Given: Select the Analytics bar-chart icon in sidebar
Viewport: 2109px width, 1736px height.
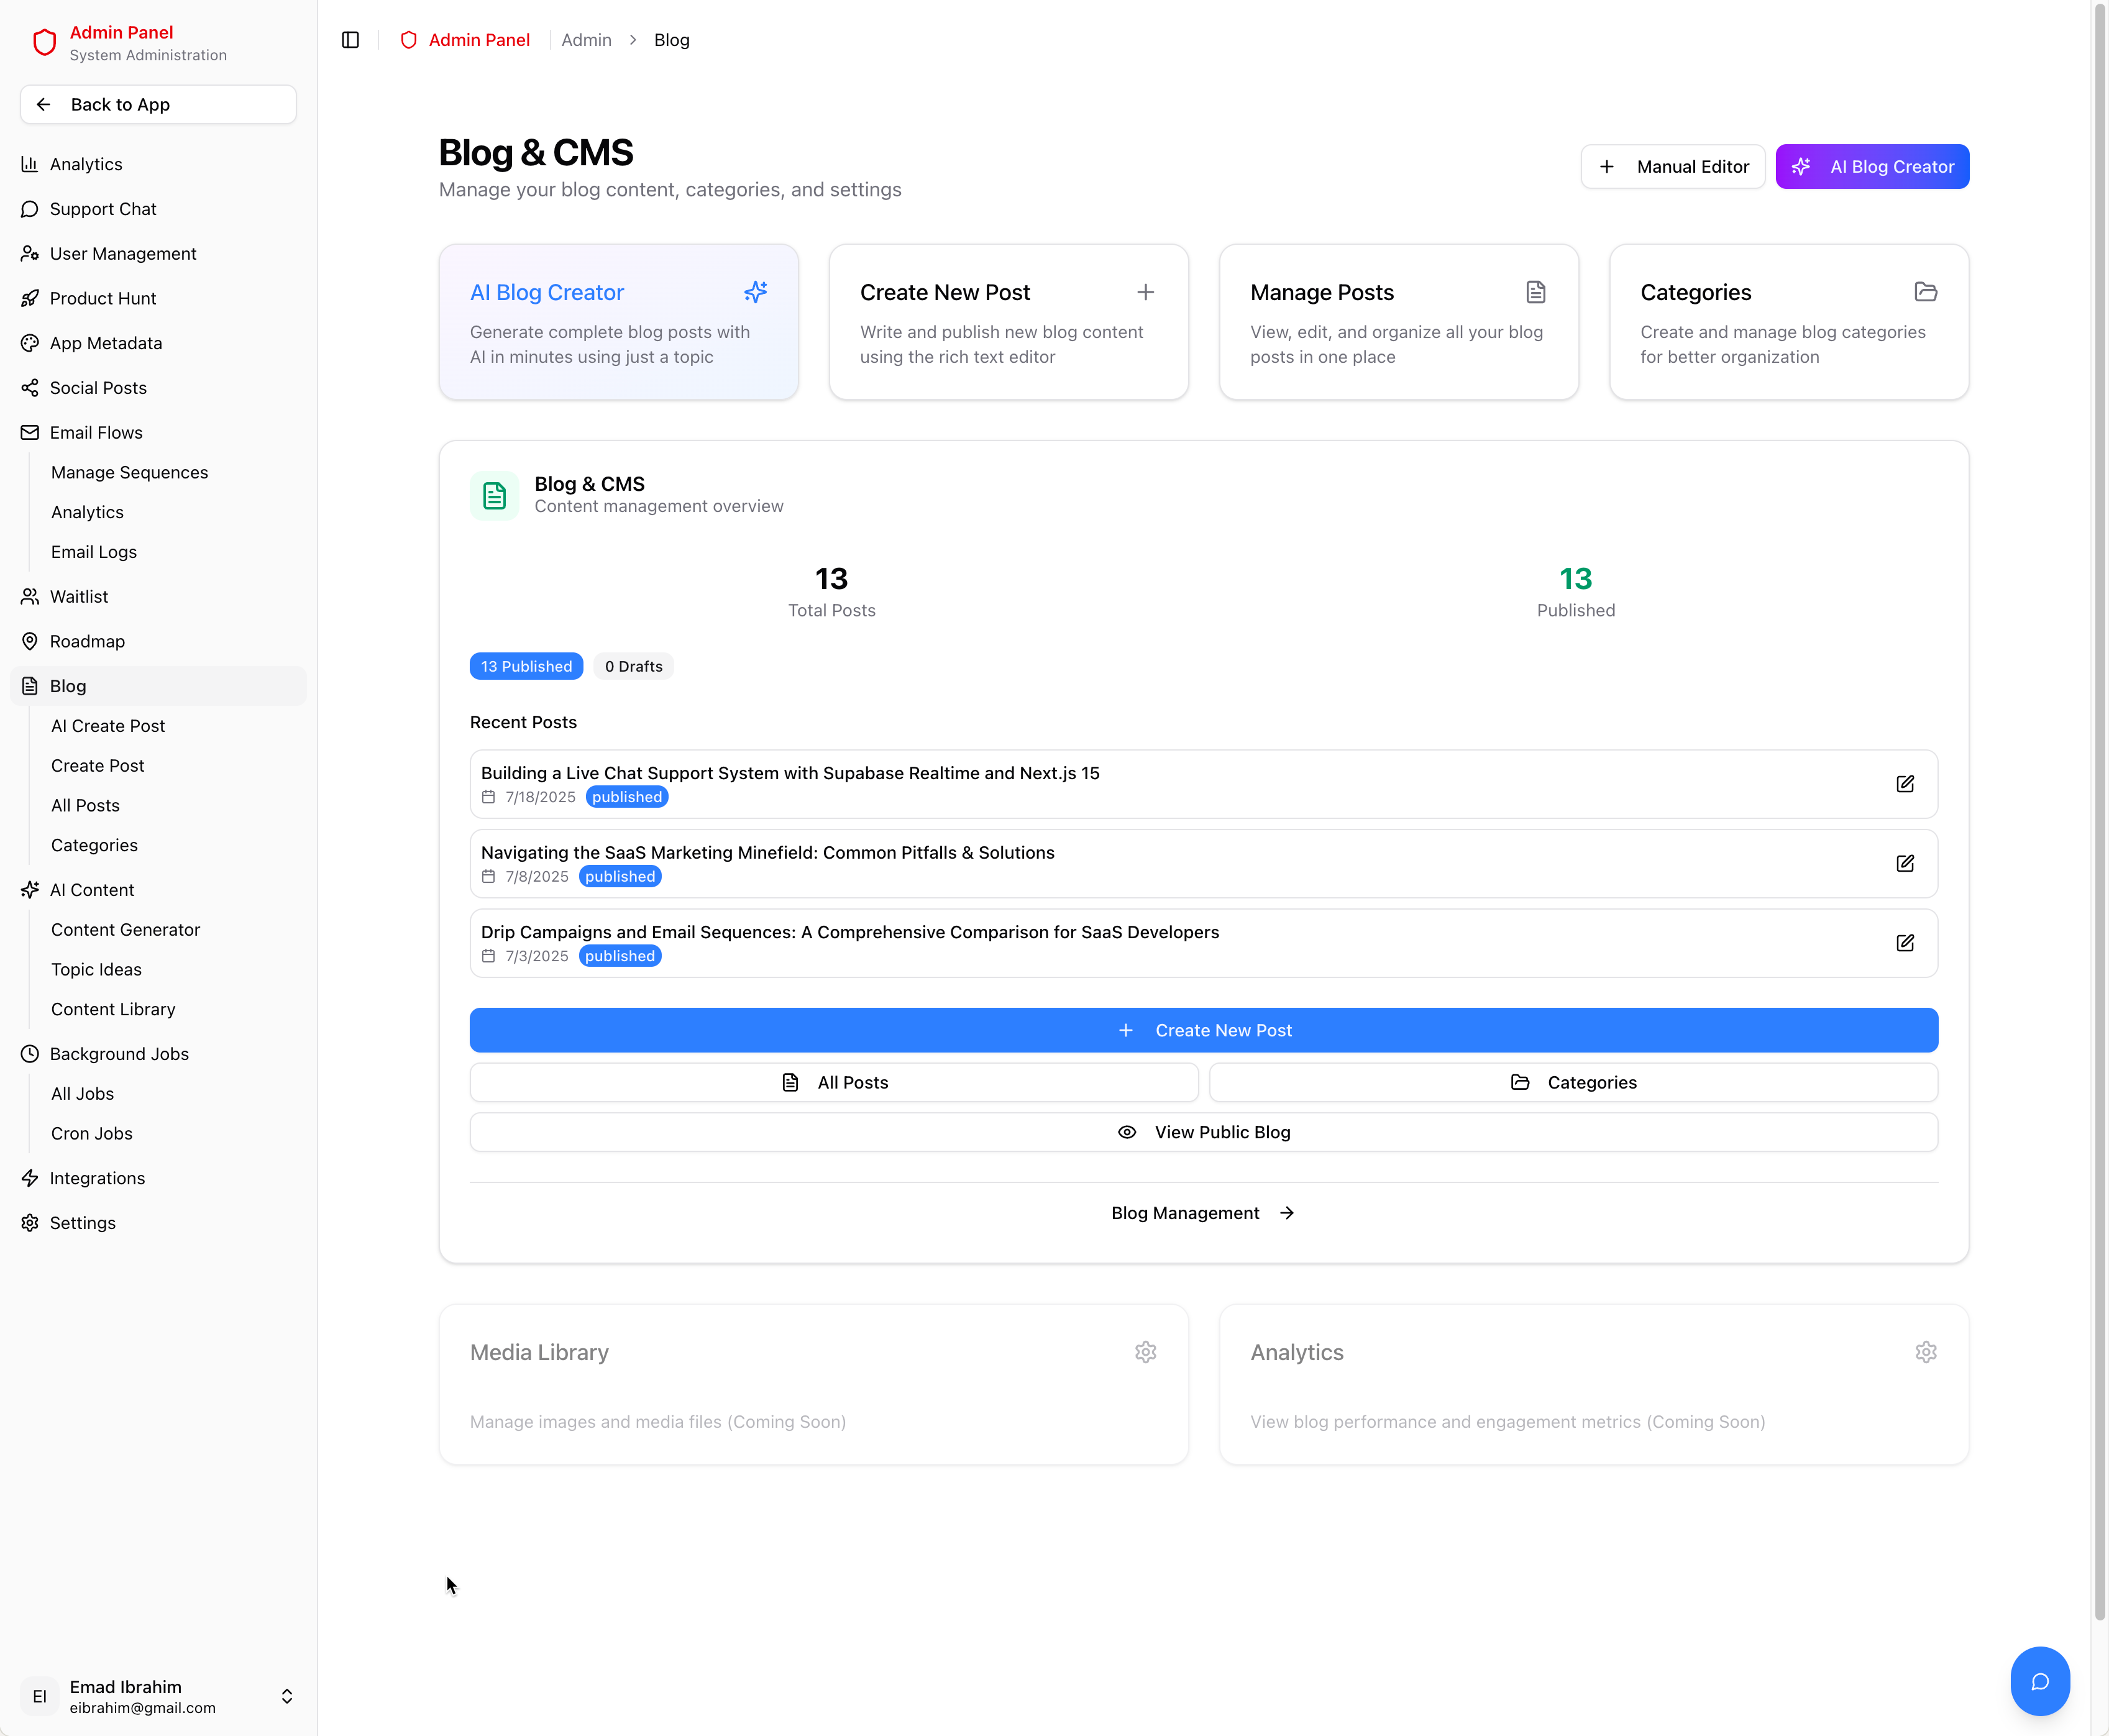Looking at the screenshot, I should coord(29,164).
